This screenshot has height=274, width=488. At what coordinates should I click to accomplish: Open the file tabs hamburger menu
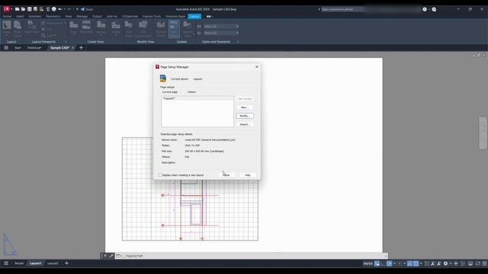point(6,48)
